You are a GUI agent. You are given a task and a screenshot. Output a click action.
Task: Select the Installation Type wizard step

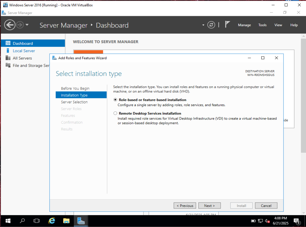(x=81, y=95)
